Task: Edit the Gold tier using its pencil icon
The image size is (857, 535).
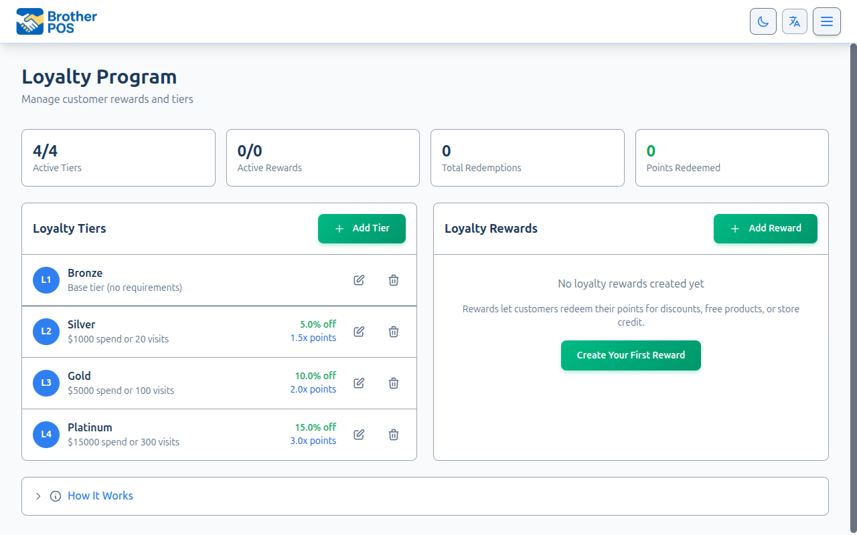Action: [x=358, y=383]
